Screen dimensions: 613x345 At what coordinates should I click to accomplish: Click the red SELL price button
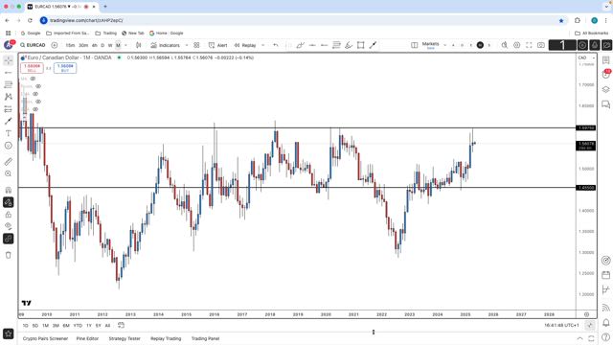(32, 68)
